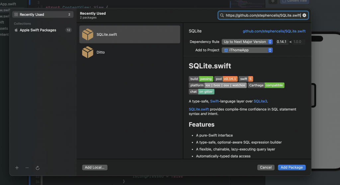Click the Add Local... button
The height and width of the screenshot is (185, 340).
[x=95, y=167]
